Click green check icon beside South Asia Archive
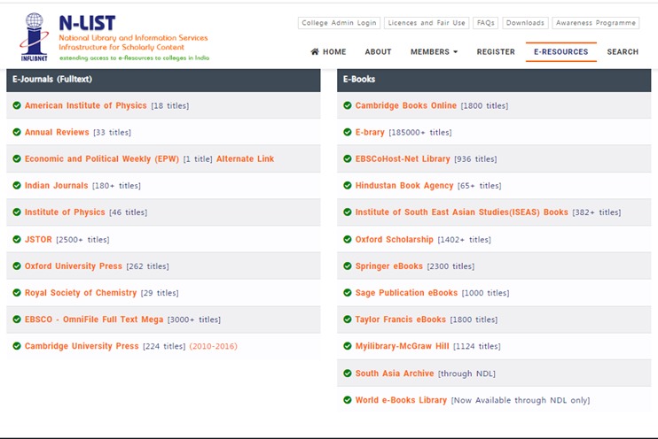 [x=348, y=374]
